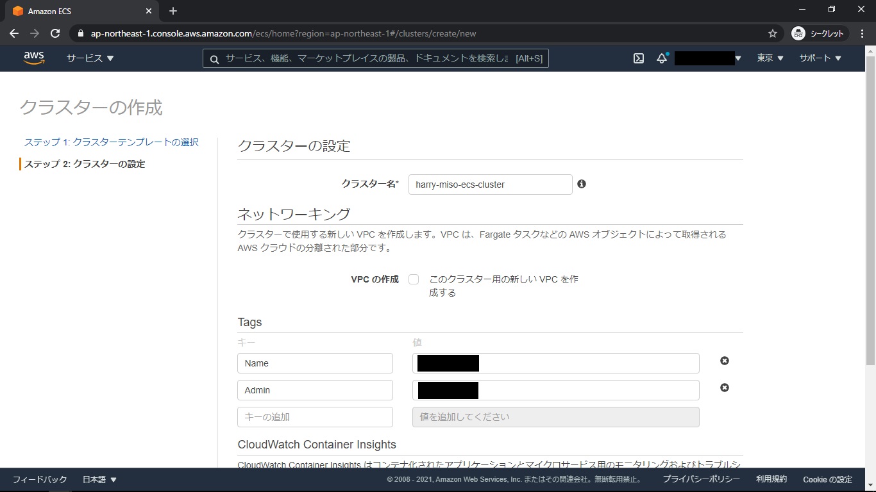This screenshot has height=492, width=876.
Task: Expand the サービス services menu
Action: [90, 58]
